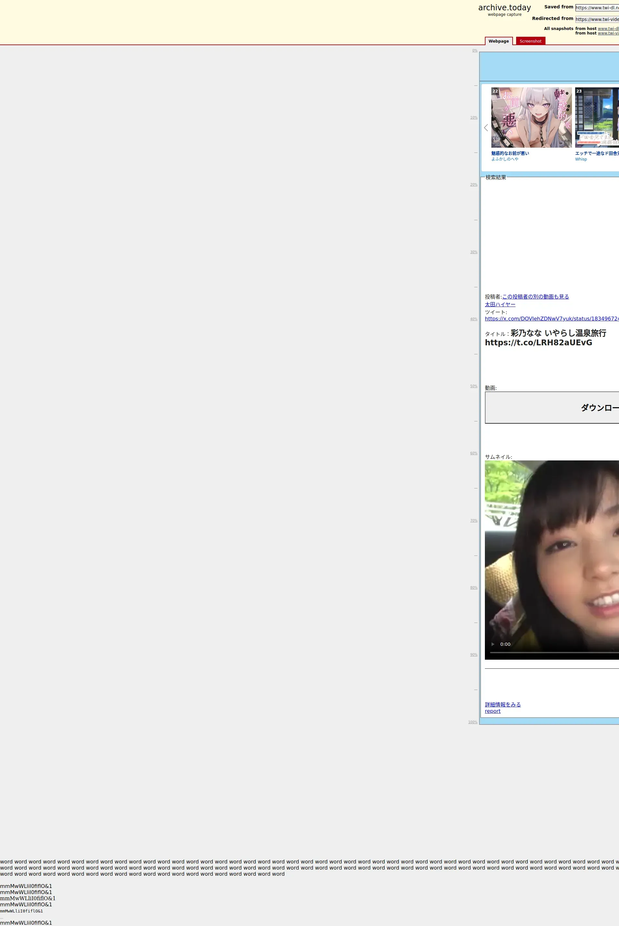Open the archive.today logo link

coord(504,8)
